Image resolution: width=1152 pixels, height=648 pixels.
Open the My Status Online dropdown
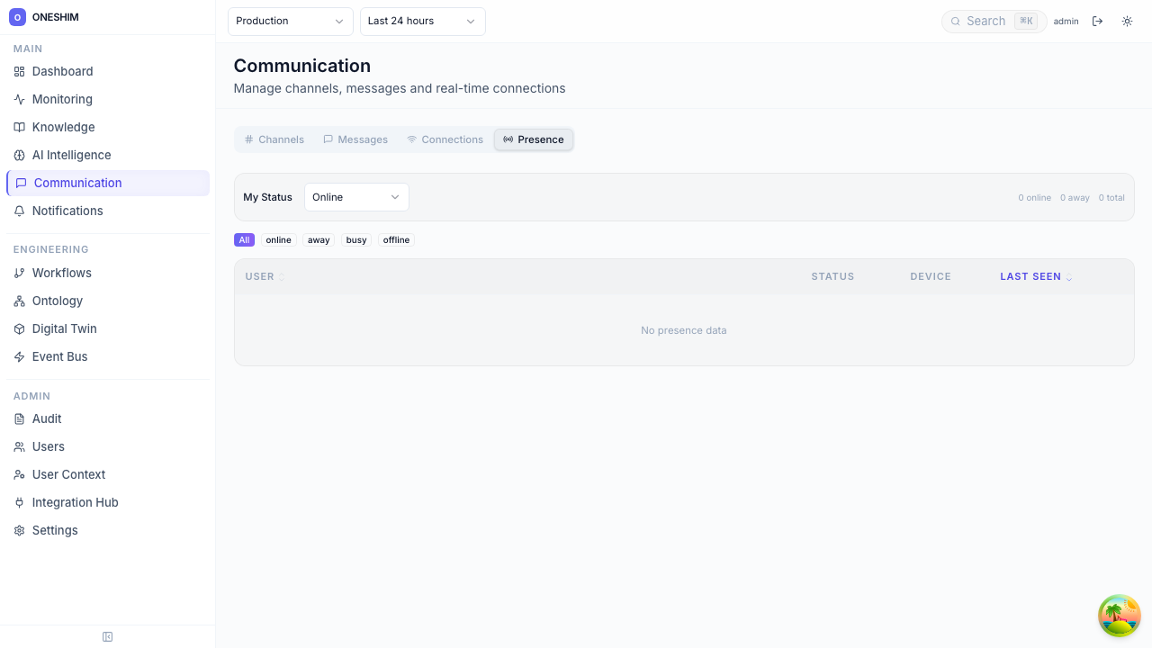tap(356, 197)
